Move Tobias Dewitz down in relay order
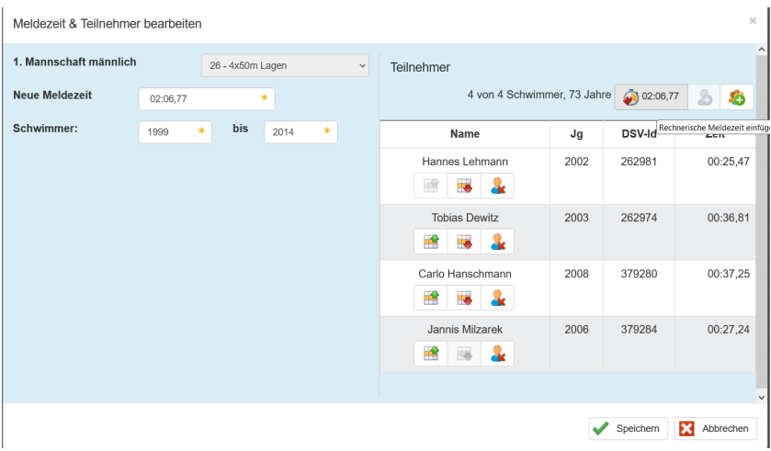Screen dimensions: 771x451 tap(464, 242)
